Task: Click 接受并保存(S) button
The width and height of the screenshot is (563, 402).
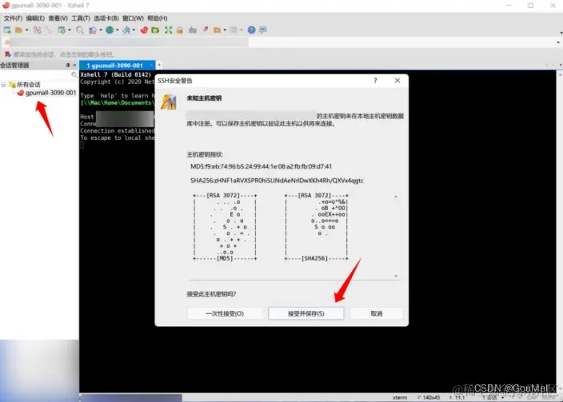Action: [306, 313]
